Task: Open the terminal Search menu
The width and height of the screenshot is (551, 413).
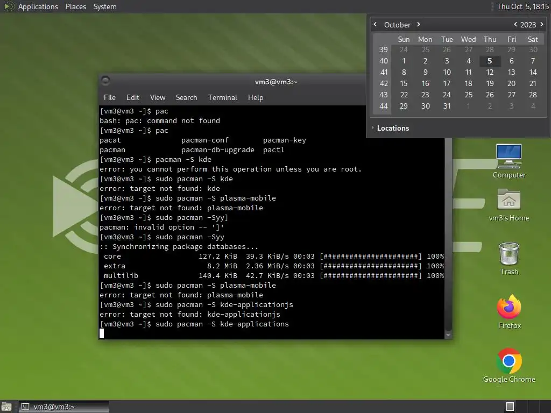Action: 186,97
